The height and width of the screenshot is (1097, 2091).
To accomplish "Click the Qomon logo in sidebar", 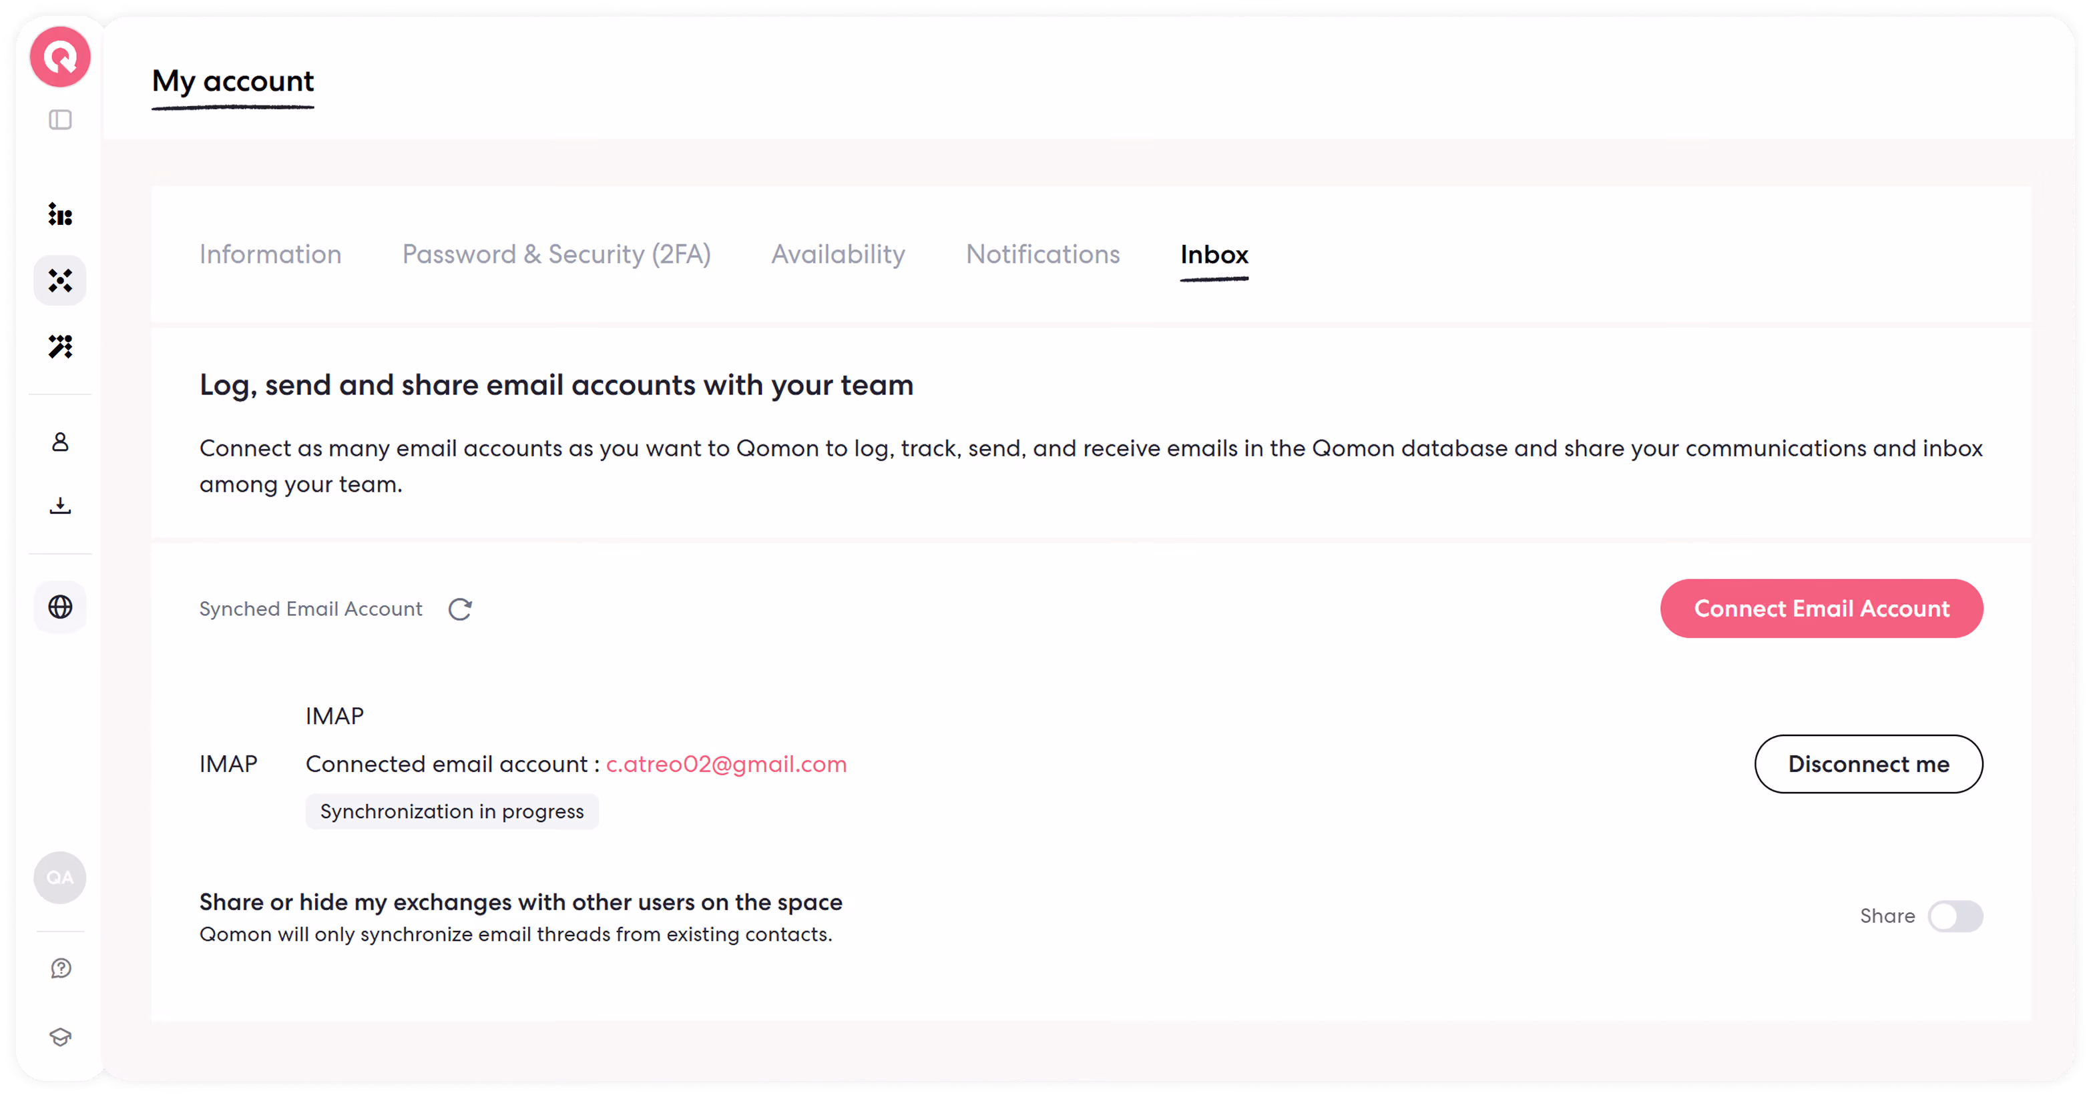I will (60, 57).
